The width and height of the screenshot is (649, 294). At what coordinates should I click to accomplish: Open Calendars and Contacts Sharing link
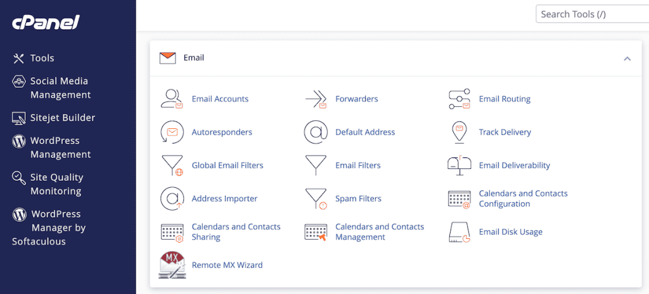point(236,232)
